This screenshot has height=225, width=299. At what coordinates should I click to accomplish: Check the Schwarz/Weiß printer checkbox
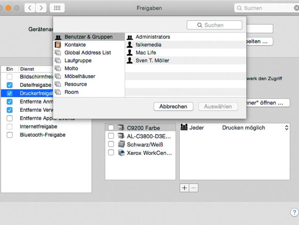pos(111,144)
